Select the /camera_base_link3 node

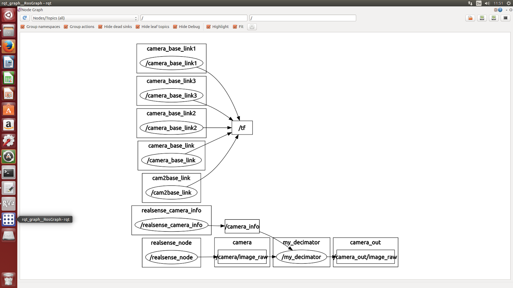[x=171, y=96]
